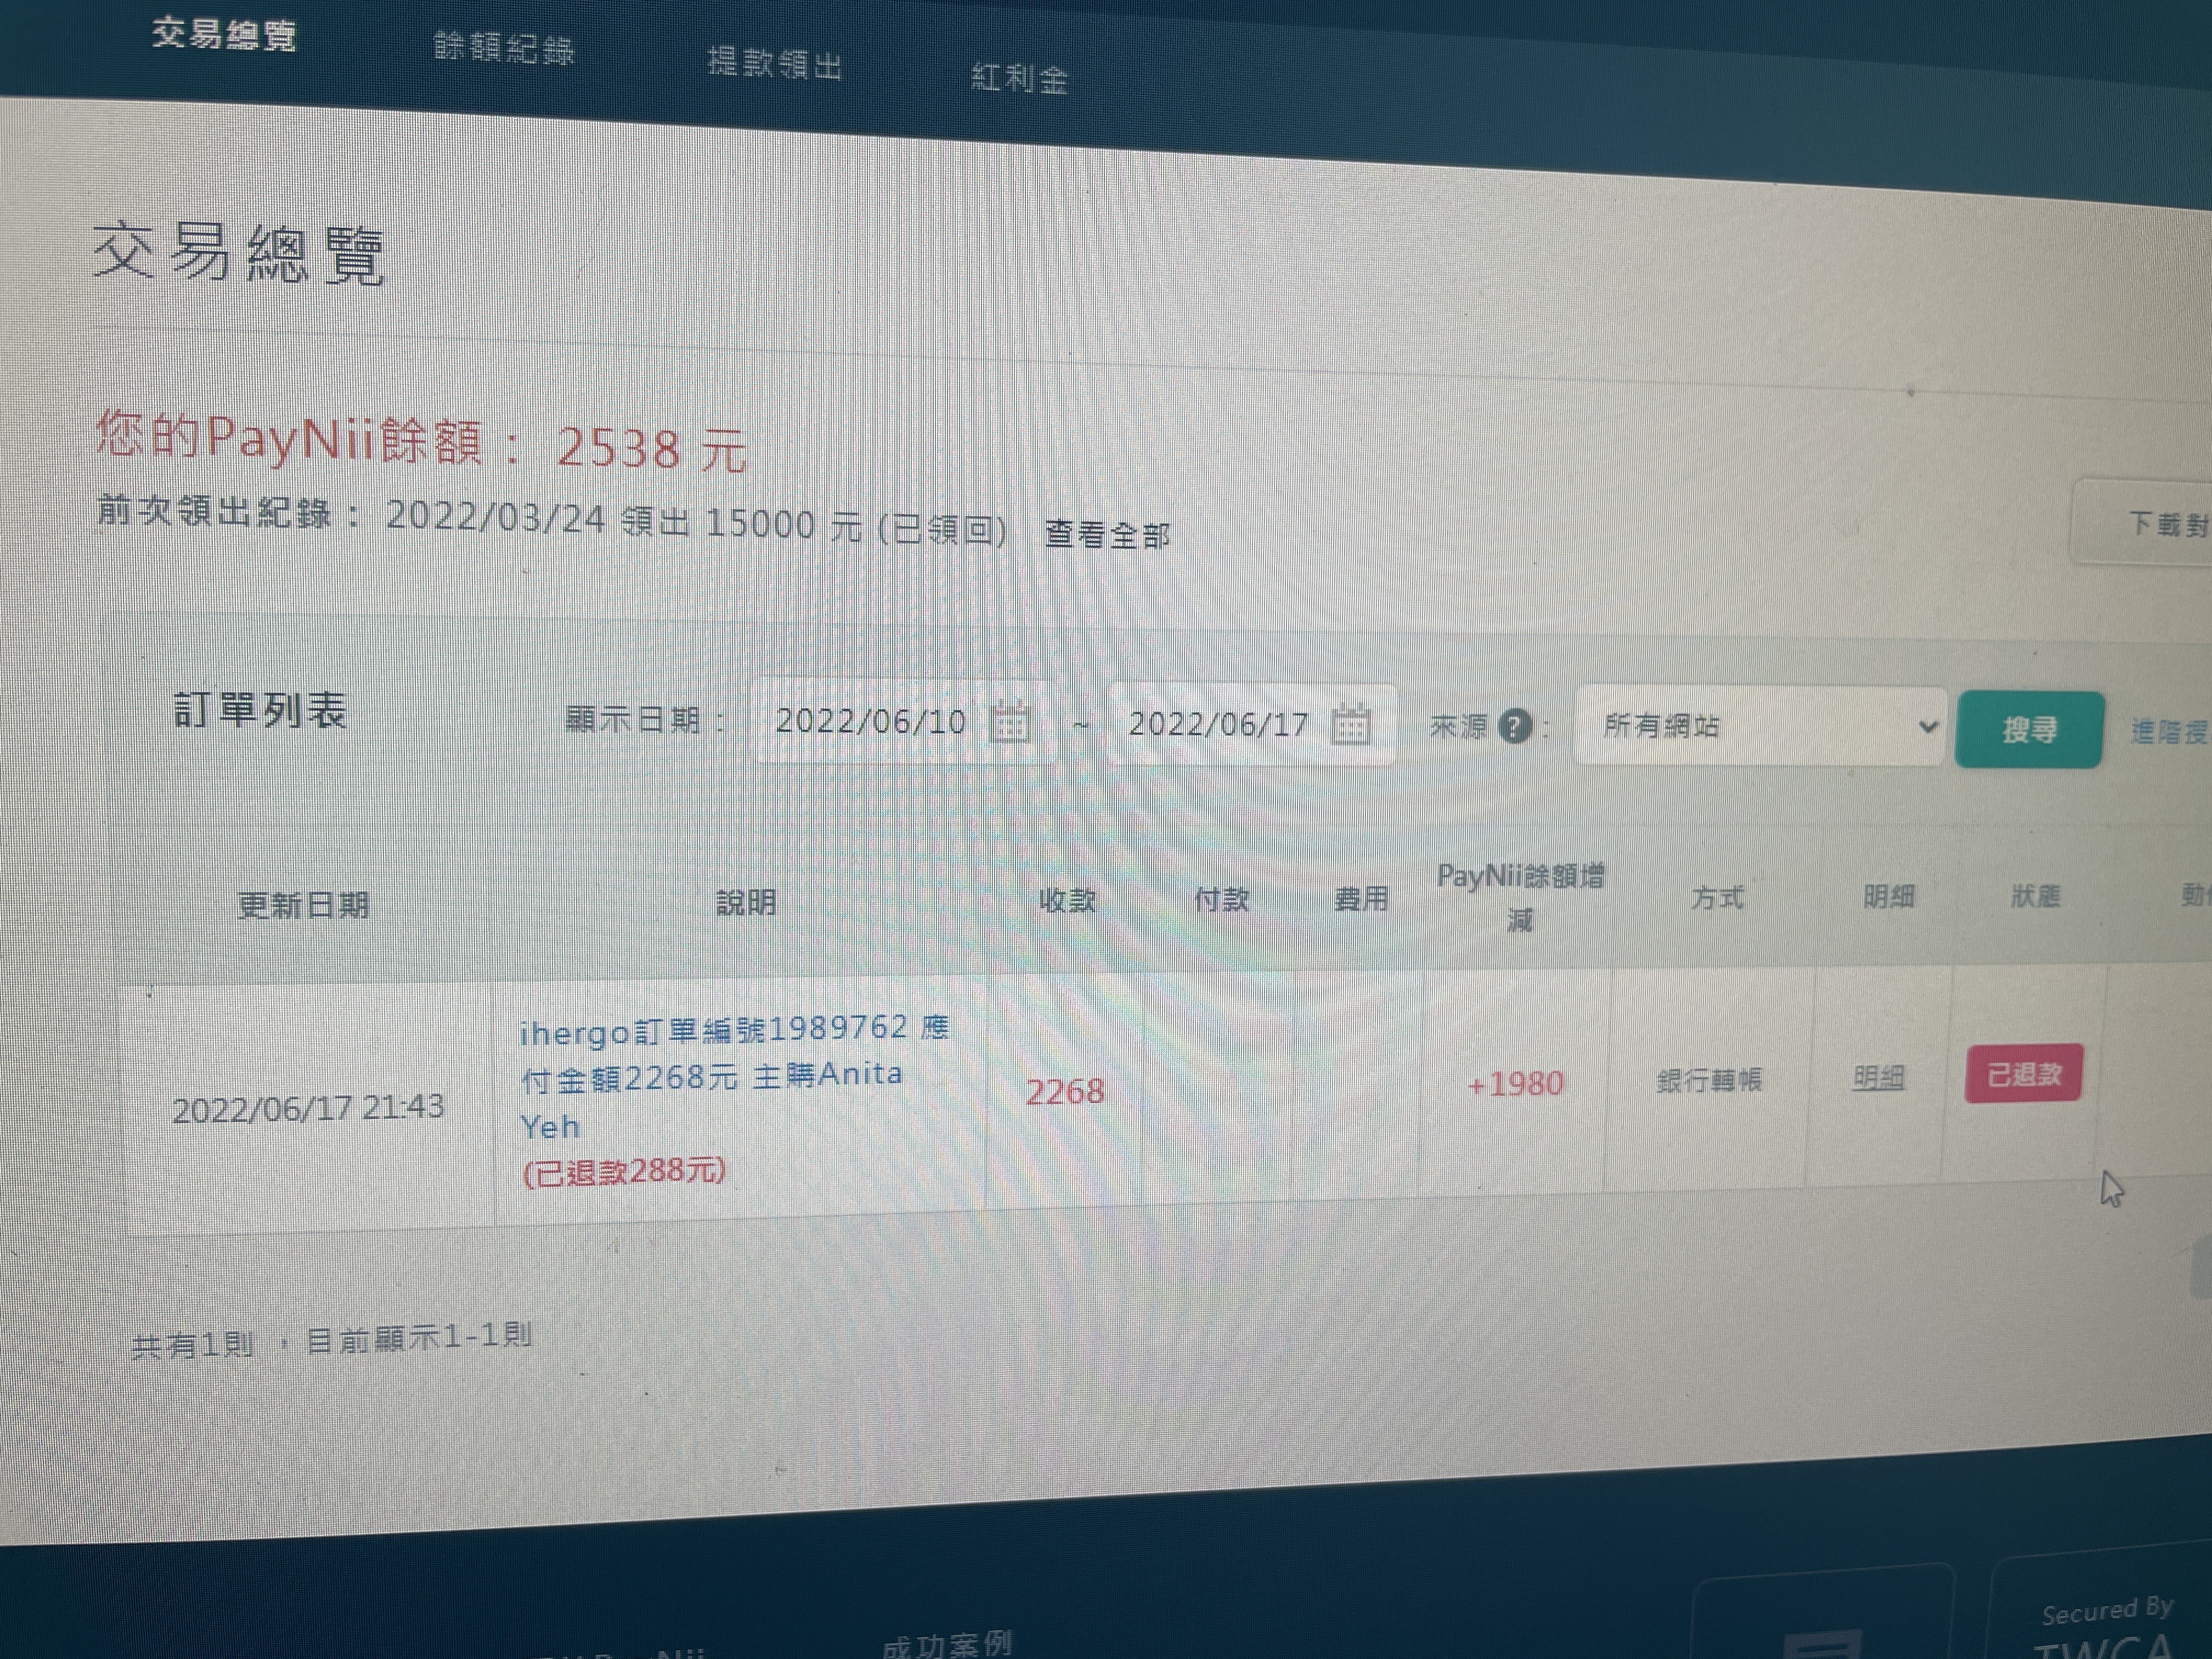Click the green 搜尋 button
2212x1659 pixels.
pyautogui.click(x=2029, y=730)
